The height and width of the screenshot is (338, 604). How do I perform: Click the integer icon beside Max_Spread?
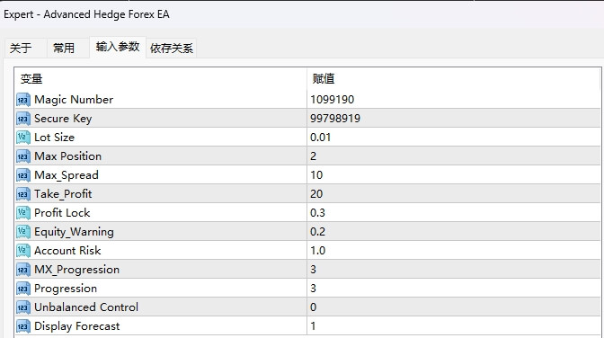point(23,175)
